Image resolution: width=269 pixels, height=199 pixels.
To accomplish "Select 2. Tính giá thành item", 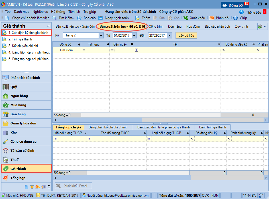I will click(20, 39).
